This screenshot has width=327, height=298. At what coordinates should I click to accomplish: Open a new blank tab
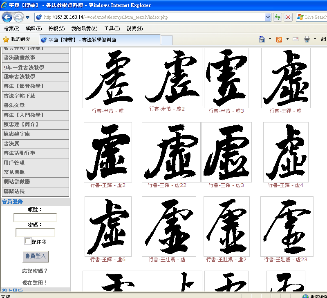point(167,40)
